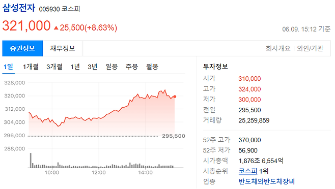
Task: Select the 3년 chart period
Action: tap(92, 67)
